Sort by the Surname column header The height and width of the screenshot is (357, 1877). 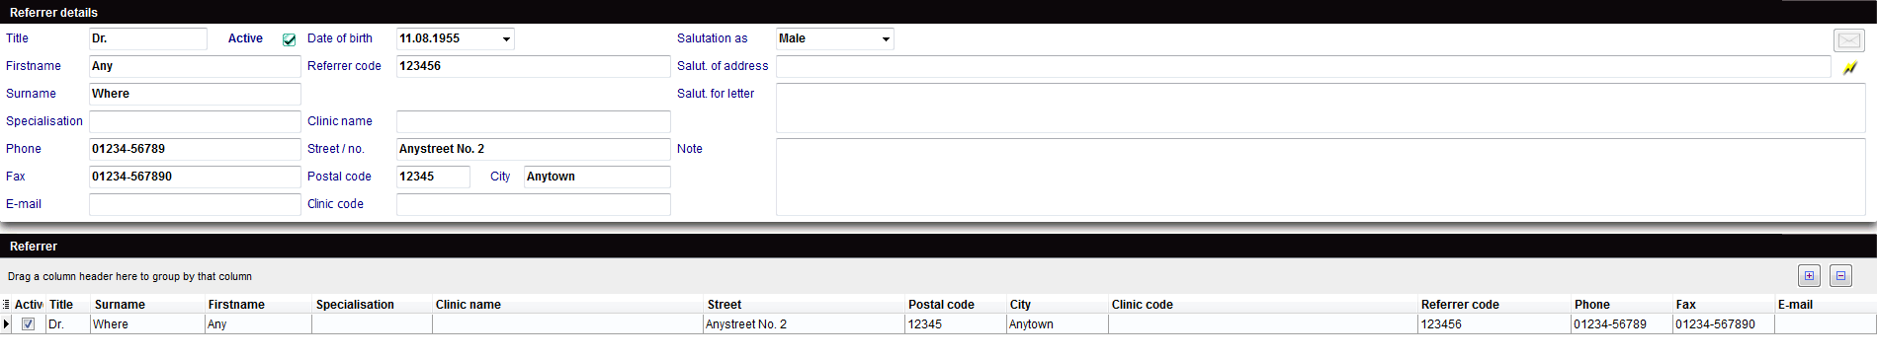(147, 305)
